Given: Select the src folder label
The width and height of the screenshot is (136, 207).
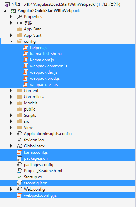Looking at the screenshot, I should (26, 121).
